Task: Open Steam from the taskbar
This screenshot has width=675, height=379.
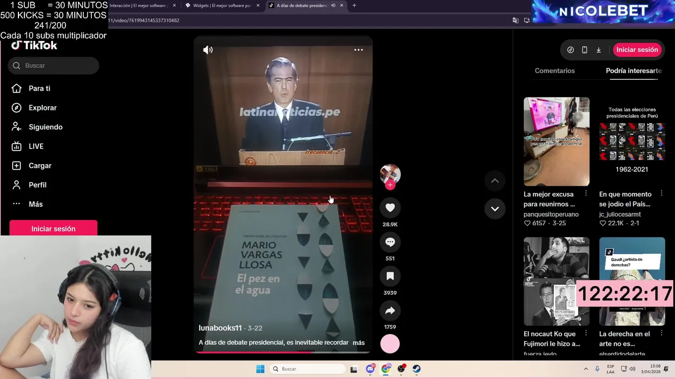Action: tap(417, 369)
